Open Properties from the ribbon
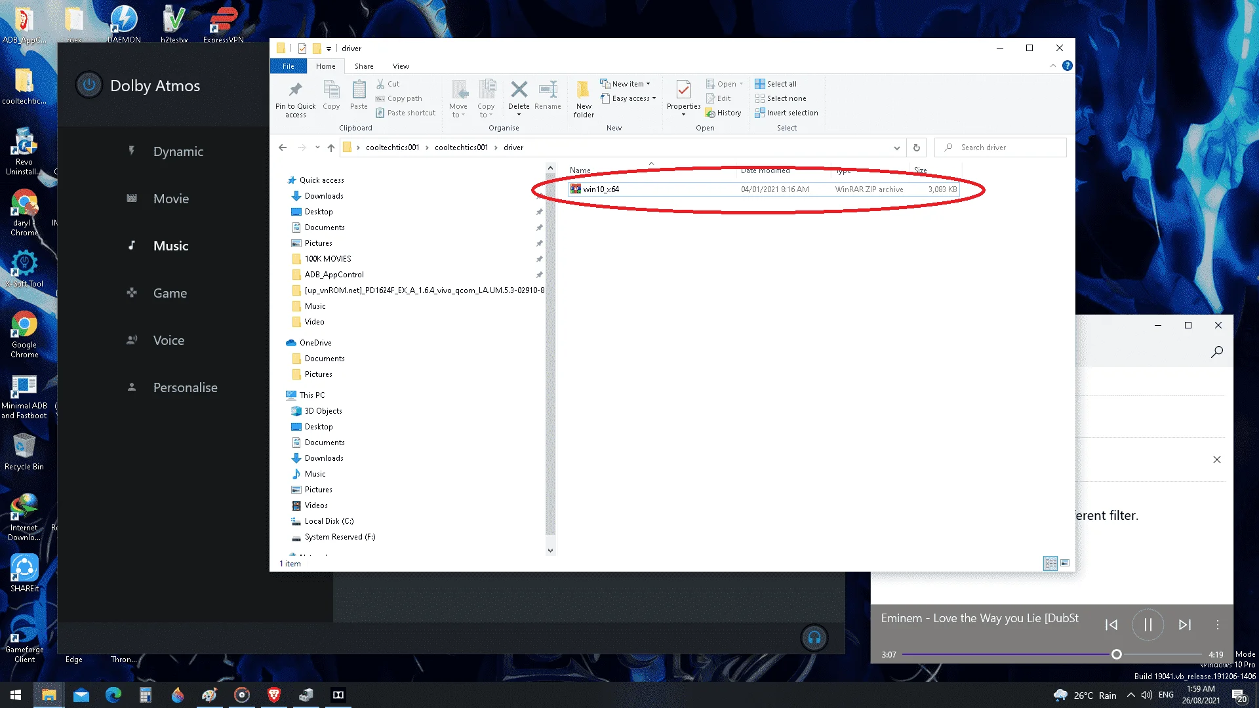This screenshot has width=1259, height=708. [x=684, y=99]
